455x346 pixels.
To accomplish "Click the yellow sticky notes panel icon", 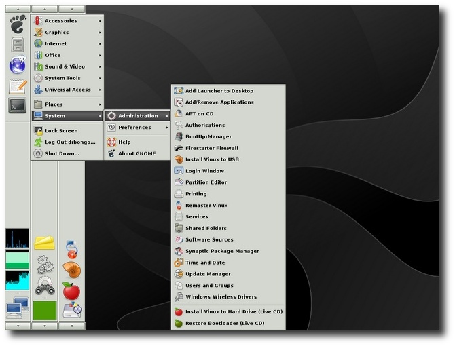I will pos(44,243).
